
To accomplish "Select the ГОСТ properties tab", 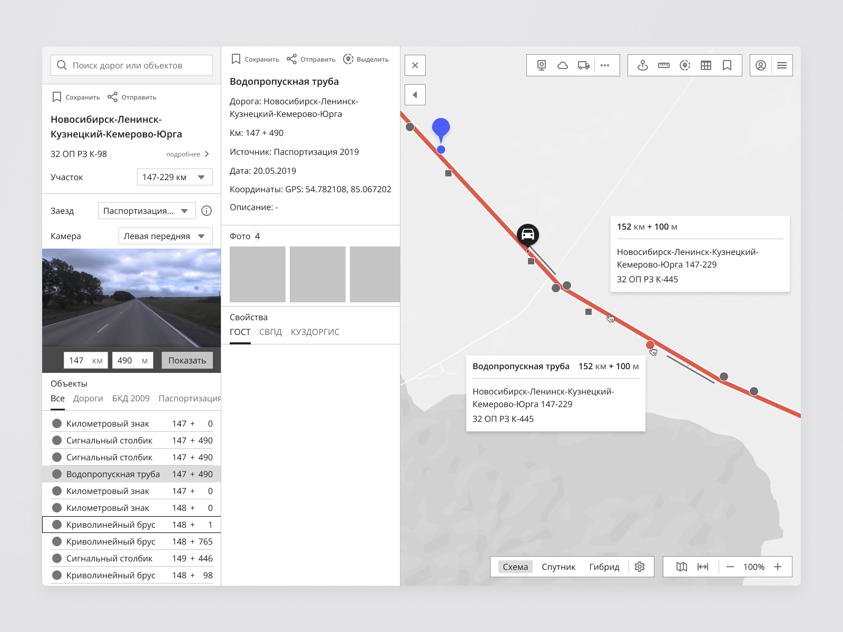I will click(x=240, y=332).
